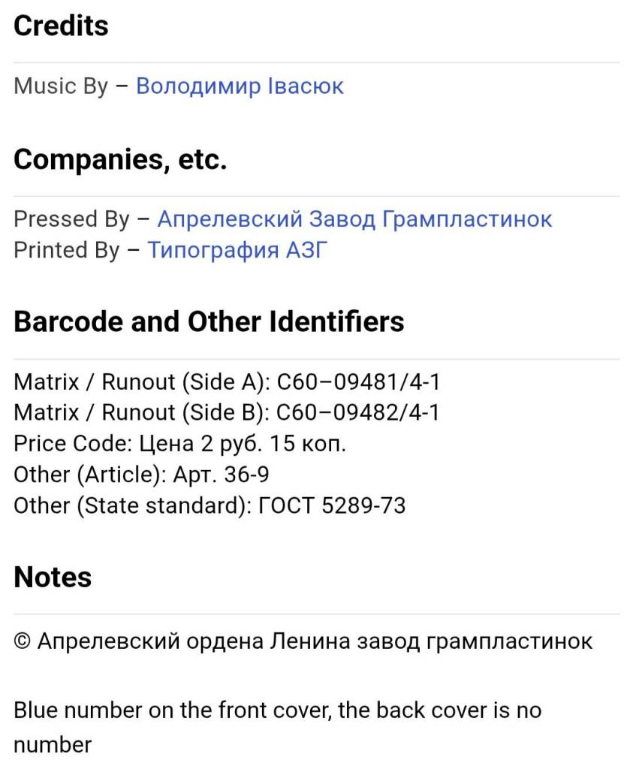This screenshot has width=633, height=769.
Task: Click the Printed By label
Action: click(67, 249)
